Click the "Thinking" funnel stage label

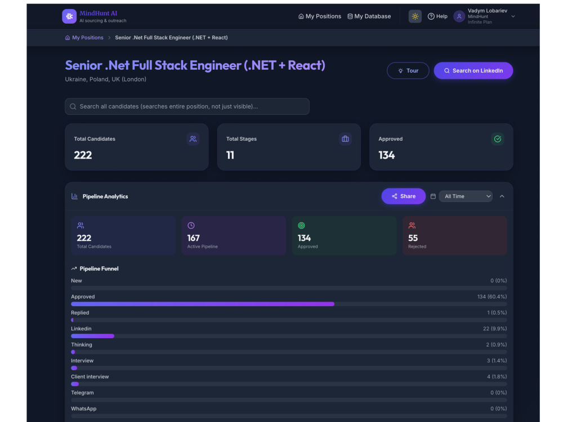[82, 344]
